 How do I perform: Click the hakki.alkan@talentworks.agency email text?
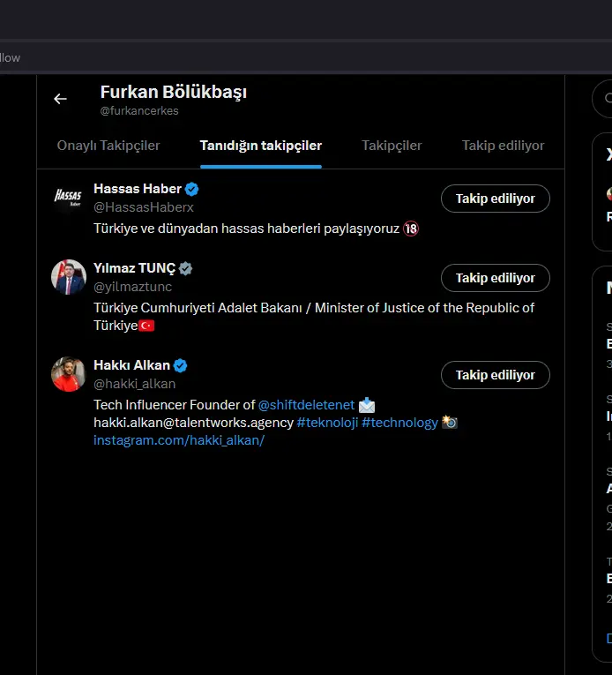click(194, 423)
